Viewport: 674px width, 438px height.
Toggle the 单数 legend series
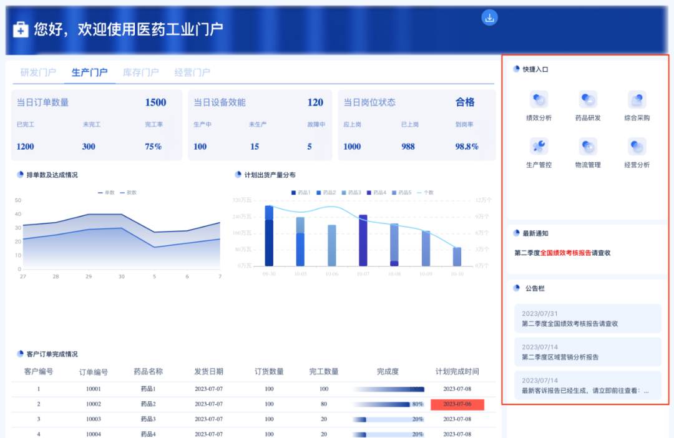click(106, 193)
